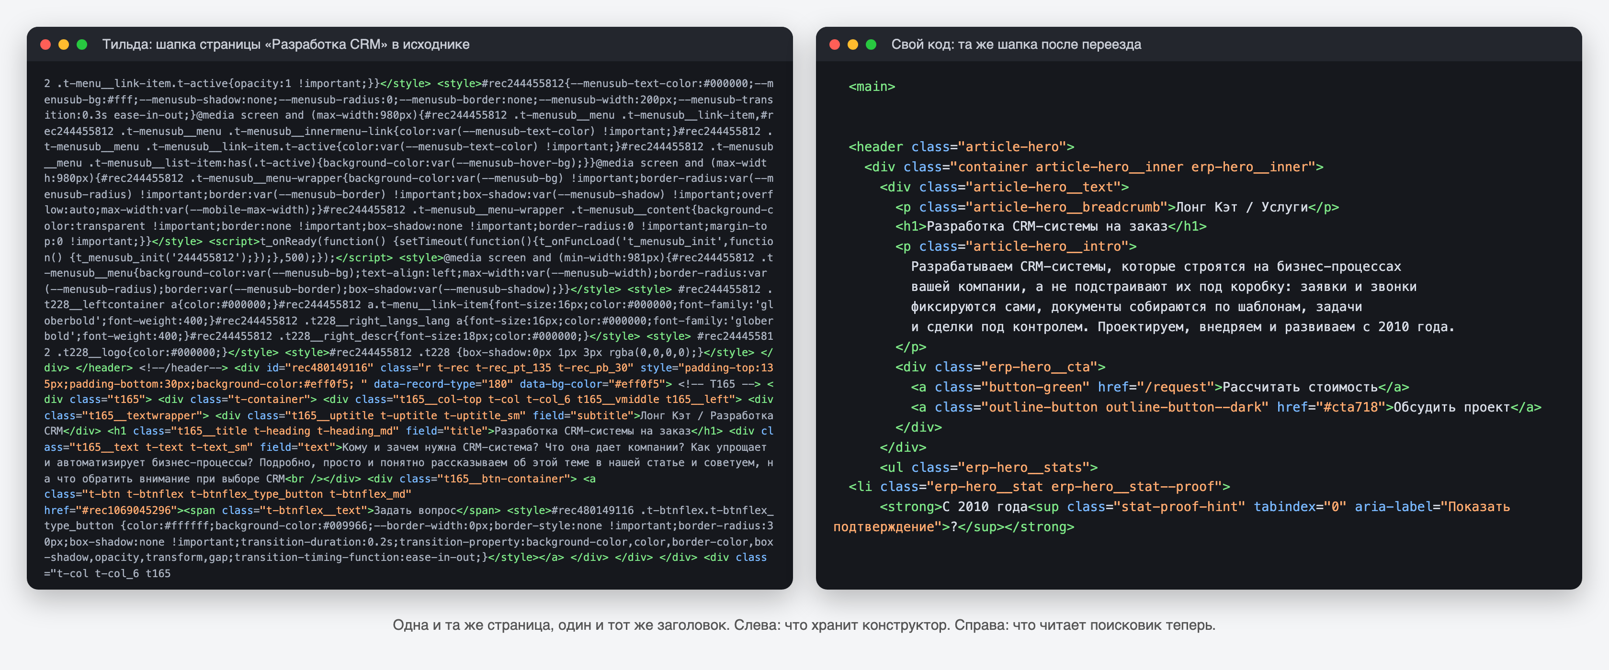Click the '<strong>С 2010 года' line

pos(1195,506)
